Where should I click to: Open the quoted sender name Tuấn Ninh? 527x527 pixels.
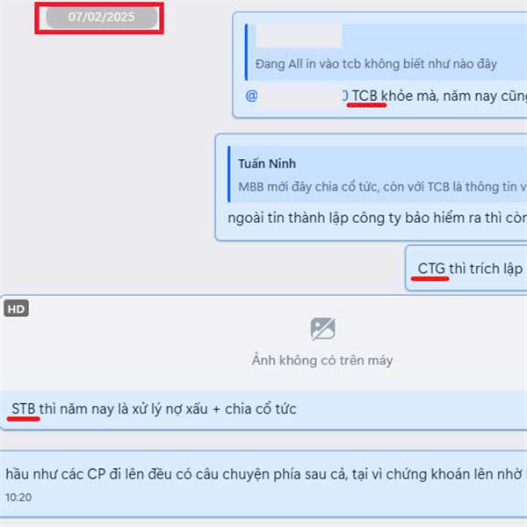tap(267, 163)
